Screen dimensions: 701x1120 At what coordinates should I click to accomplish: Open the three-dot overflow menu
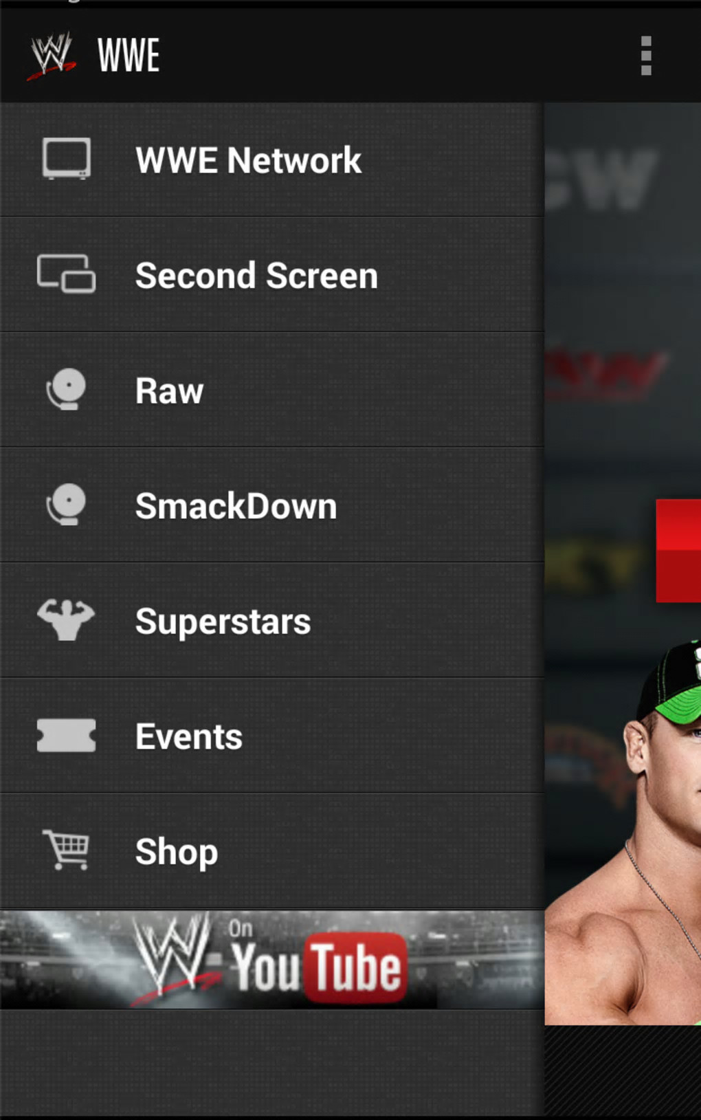click(645, 56)
